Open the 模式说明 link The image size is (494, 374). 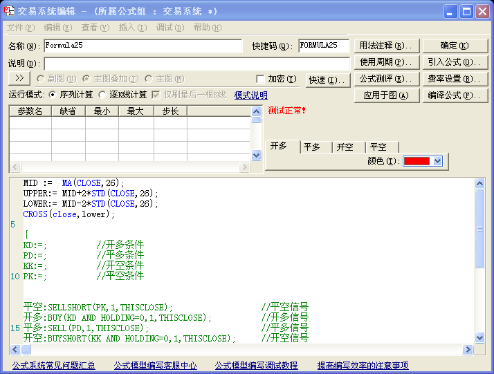tap(251, 95)
